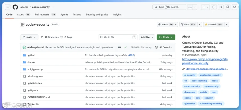Viewport: 241px width, 110px height.
Task: Click the plus create-new icon
Action: tap(205, 7)
